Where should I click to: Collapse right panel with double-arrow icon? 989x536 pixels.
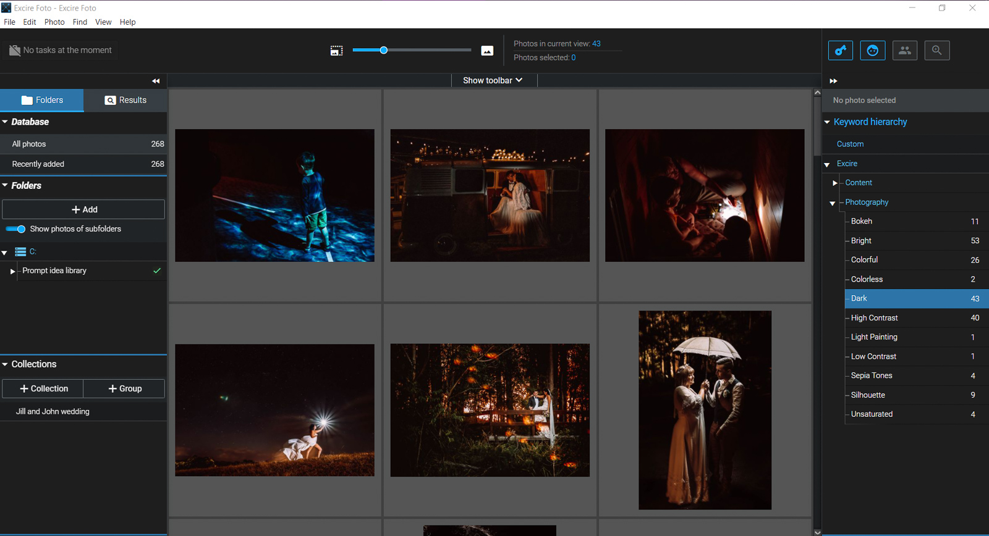[x=833, y=81]
